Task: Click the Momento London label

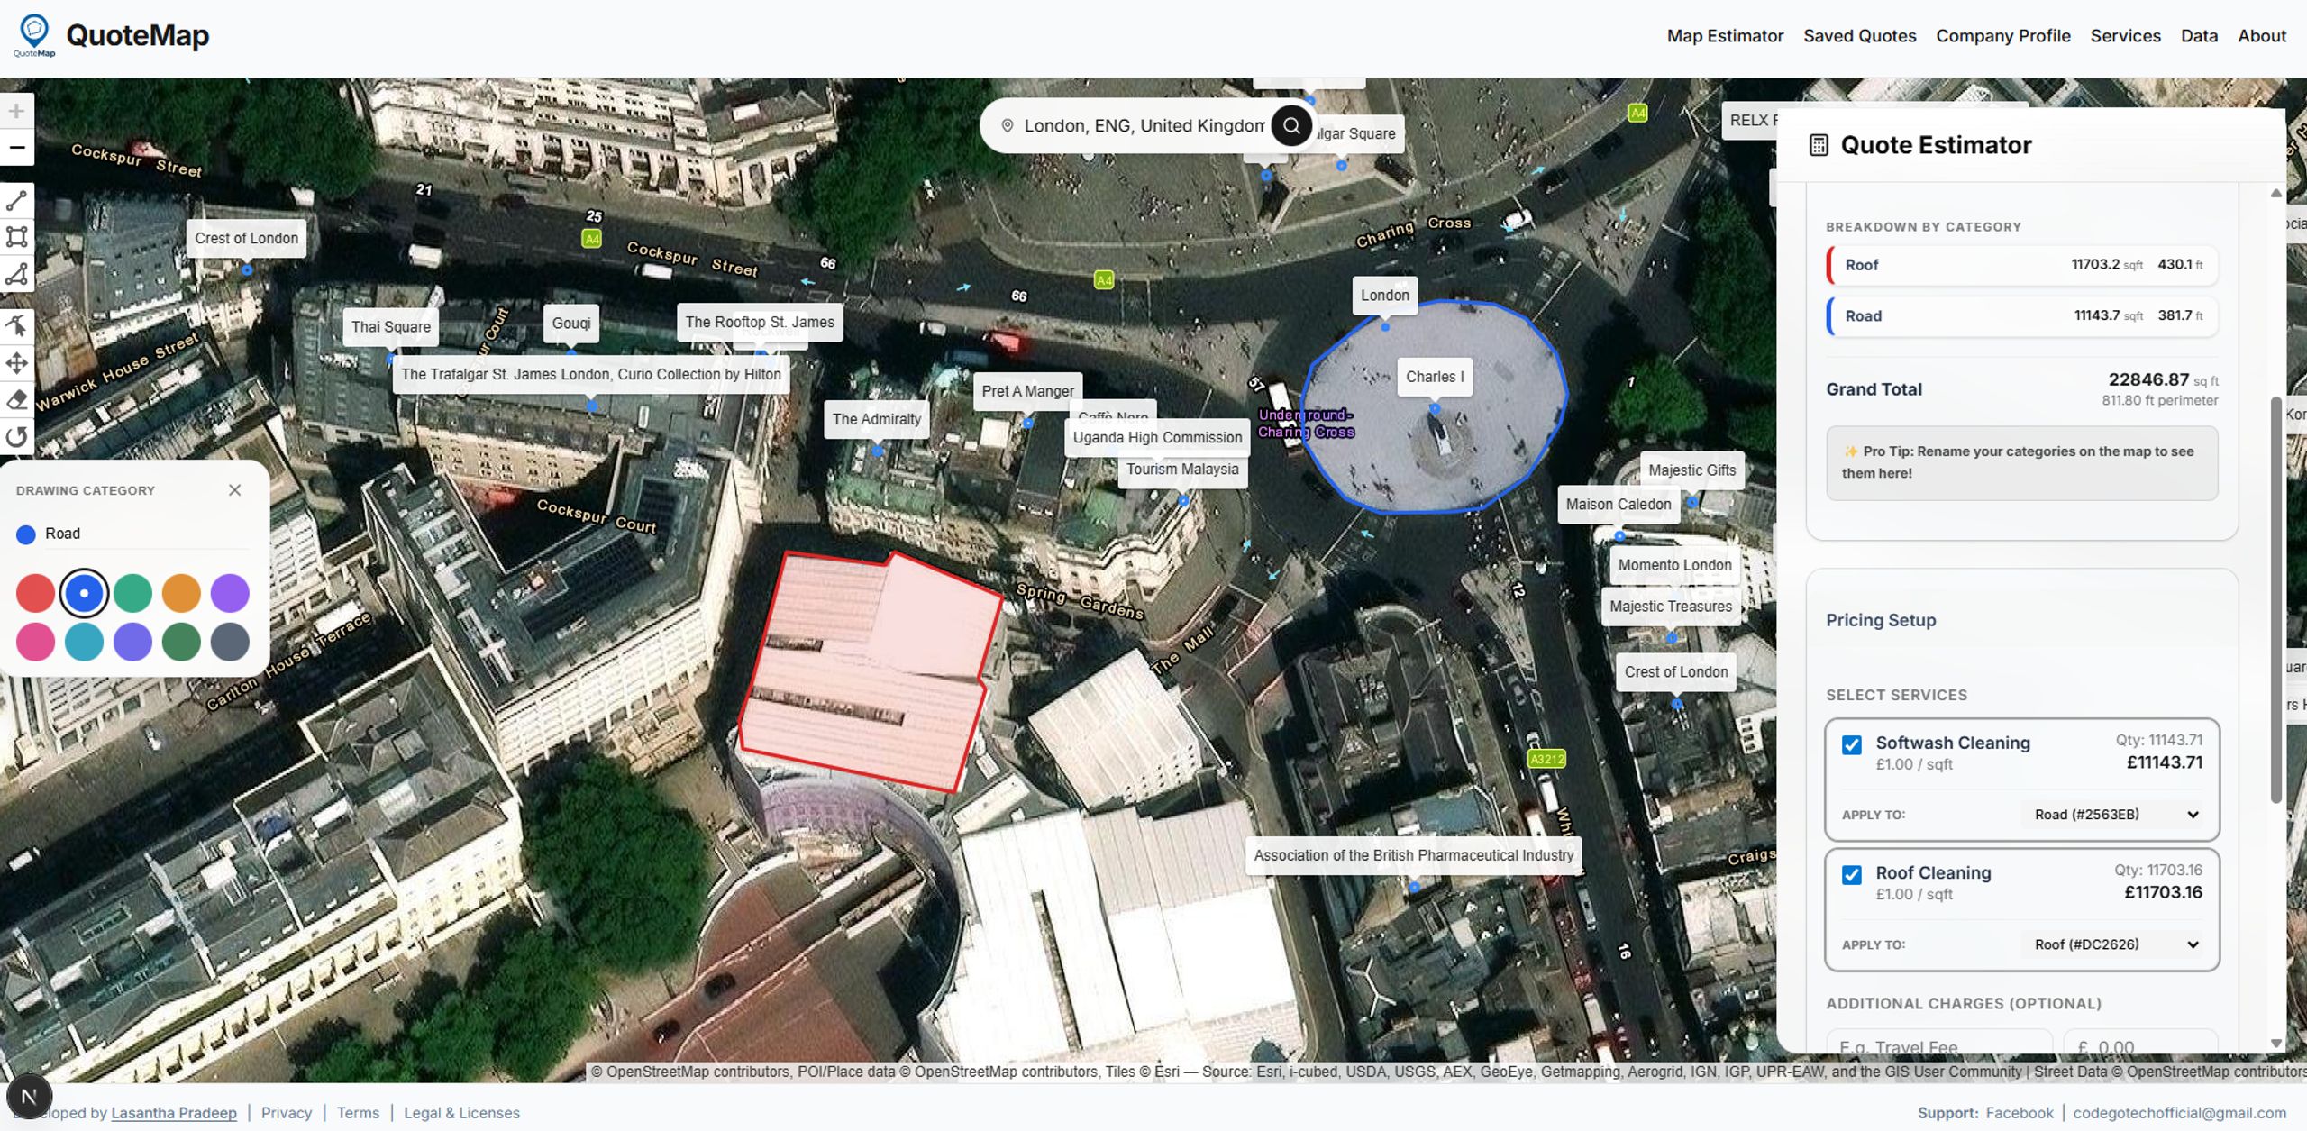Action: 1674,565
